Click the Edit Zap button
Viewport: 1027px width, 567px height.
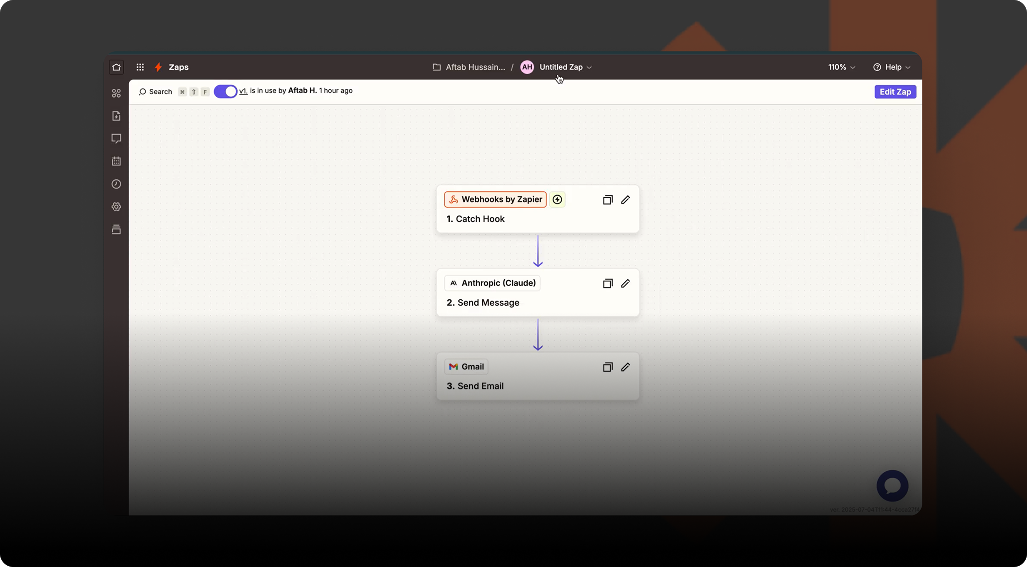tap(895, 92)
